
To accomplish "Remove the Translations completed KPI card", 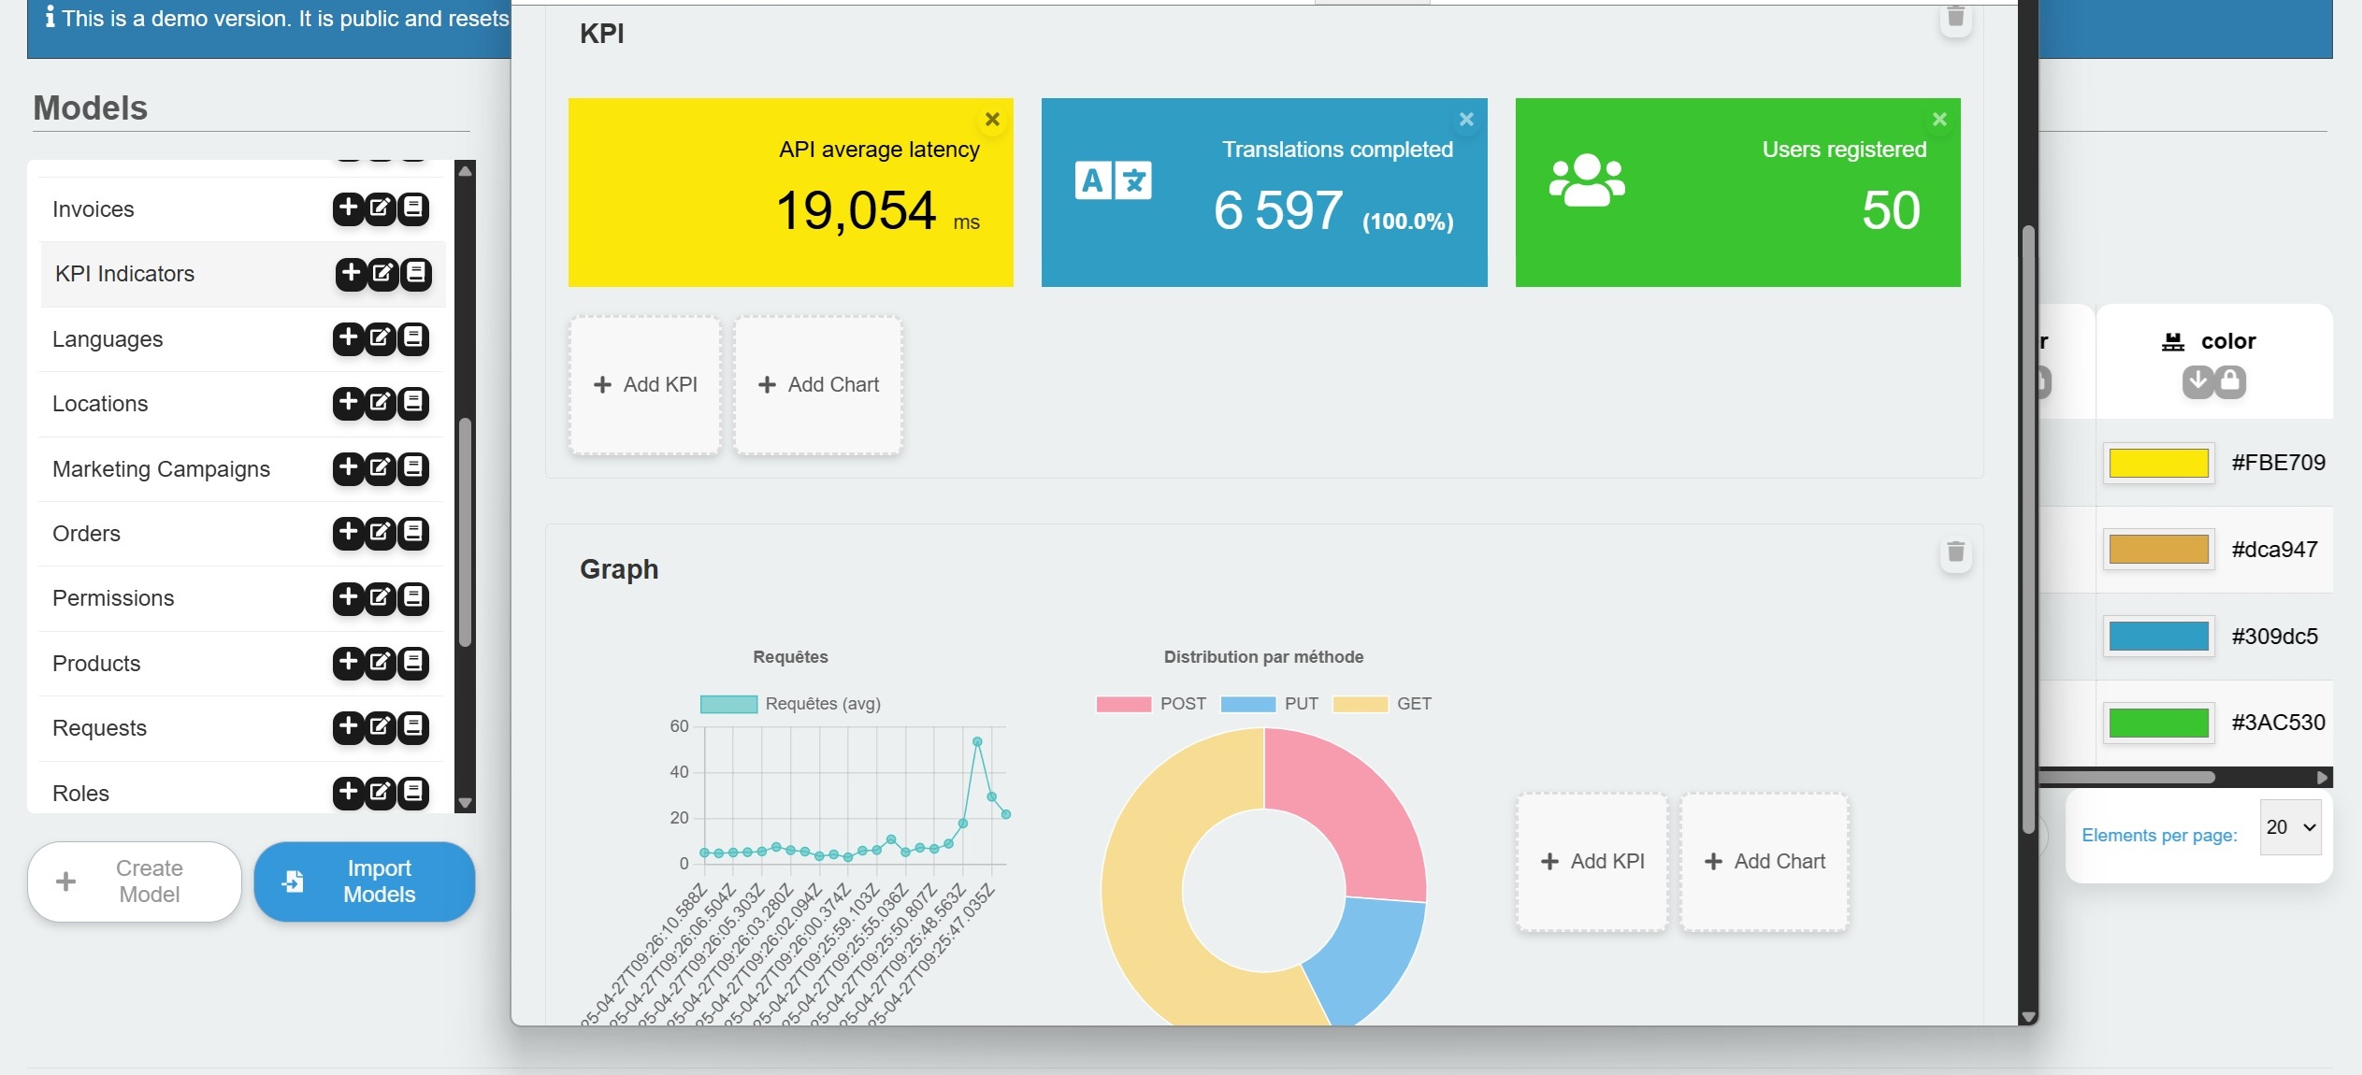I will click(x=1466, y=120).
